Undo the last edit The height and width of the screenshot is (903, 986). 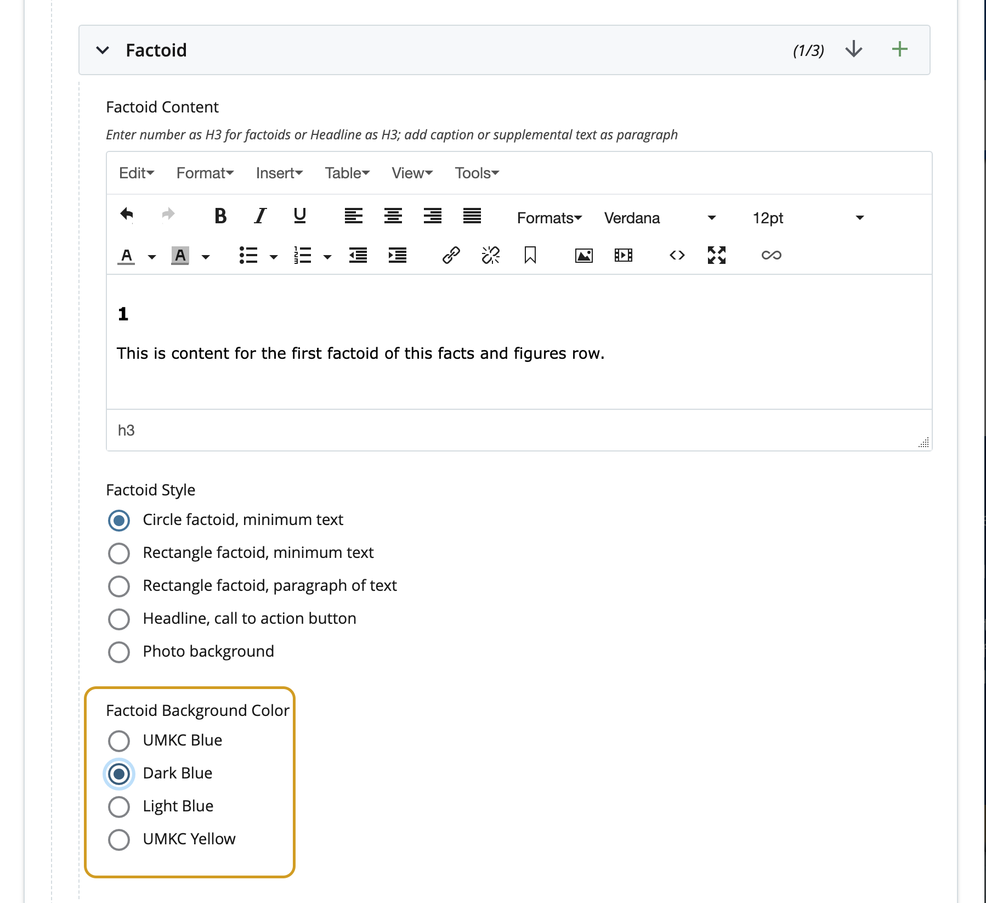[127, 215]
